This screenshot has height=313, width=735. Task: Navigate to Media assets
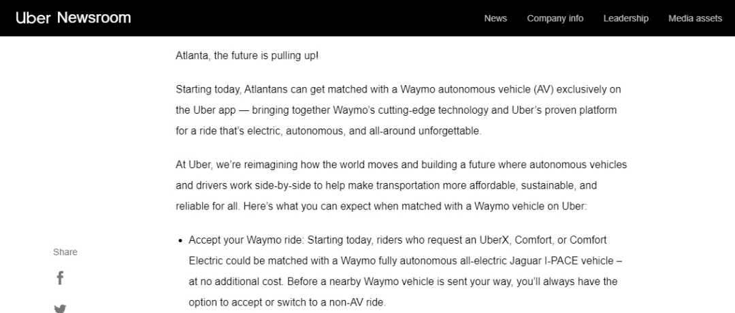point(695,18)
